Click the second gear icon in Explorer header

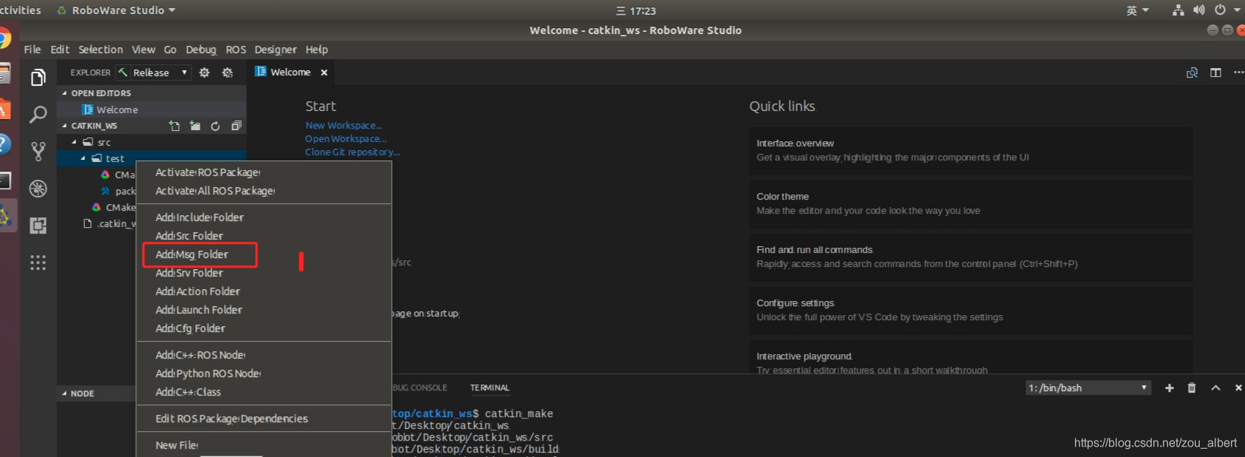click(228, 72)
